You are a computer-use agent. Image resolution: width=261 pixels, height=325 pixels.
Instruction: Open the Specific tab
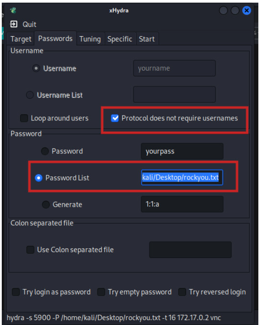click(x=120, y=39)
